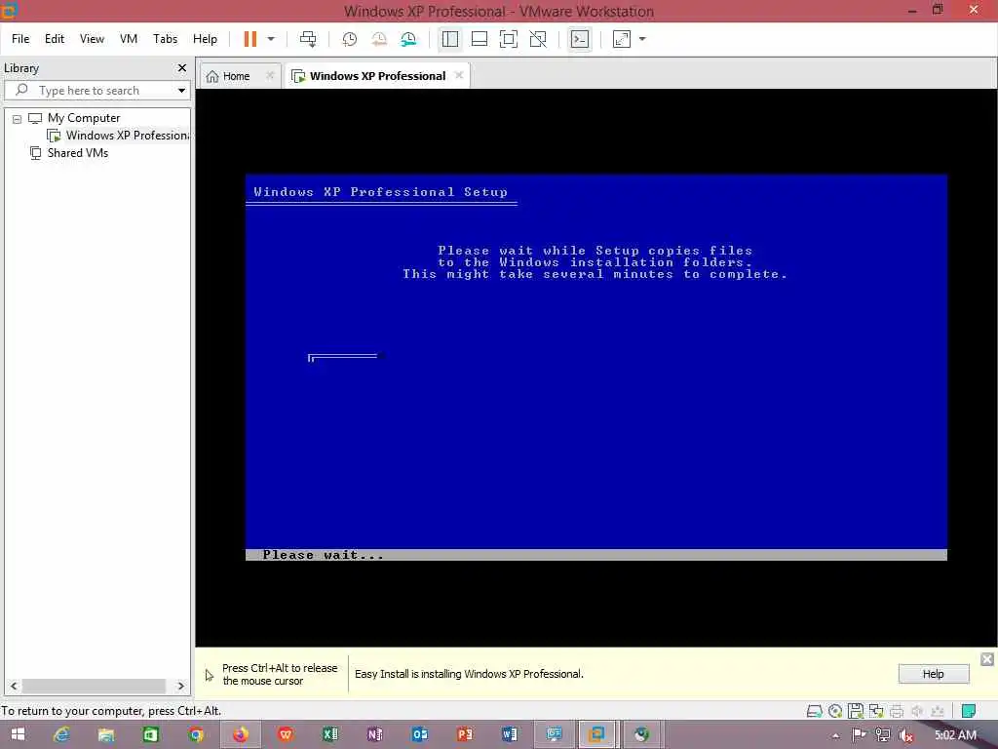Close the Windows XP Professional tab
998x749 pixels.
coord(459,75)
